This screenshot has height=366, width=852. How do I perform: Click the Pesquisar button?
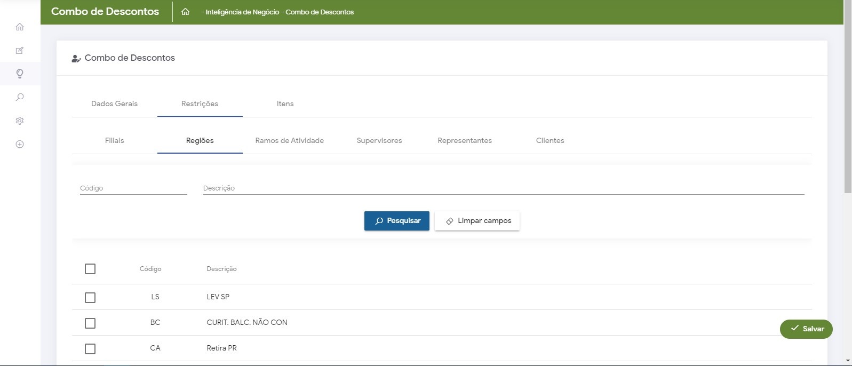coord(396,221)
